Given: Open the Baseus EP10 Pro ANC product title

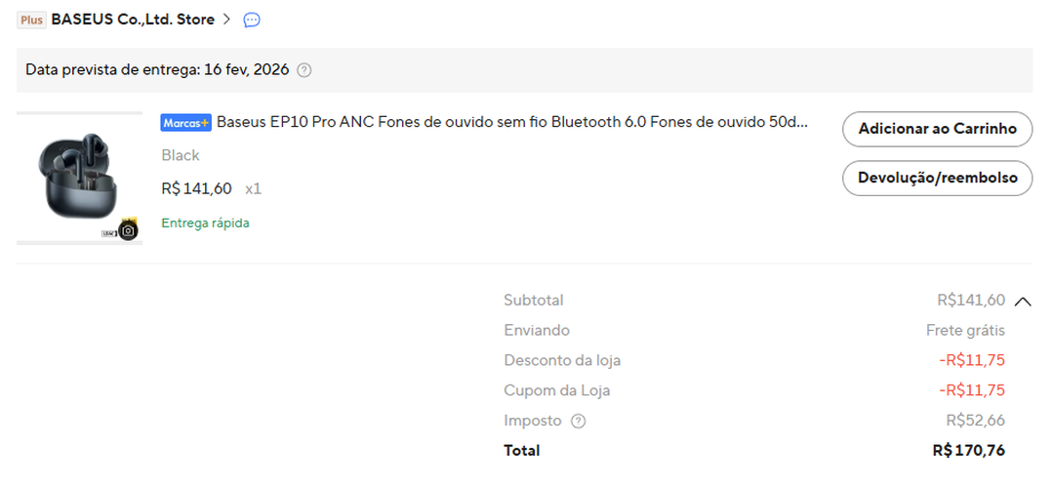Looking at the screenshot, I should point(512,123).
